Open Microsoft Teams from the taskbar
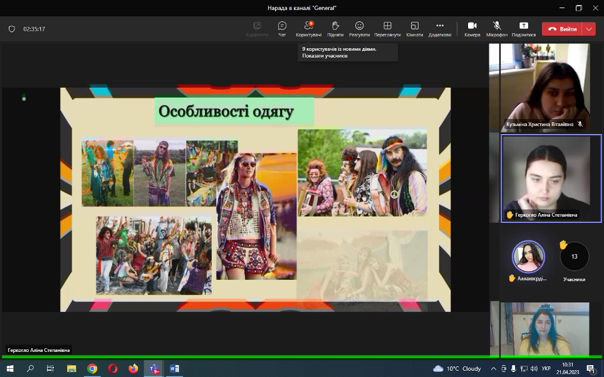The height and width of the screenshot is (377, 604). [x=154, y=369]
